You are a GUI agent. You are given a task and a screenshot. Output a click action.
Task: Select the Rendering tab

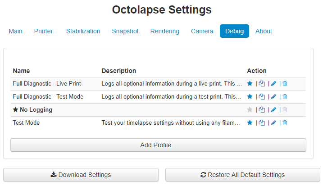(164, 31)
